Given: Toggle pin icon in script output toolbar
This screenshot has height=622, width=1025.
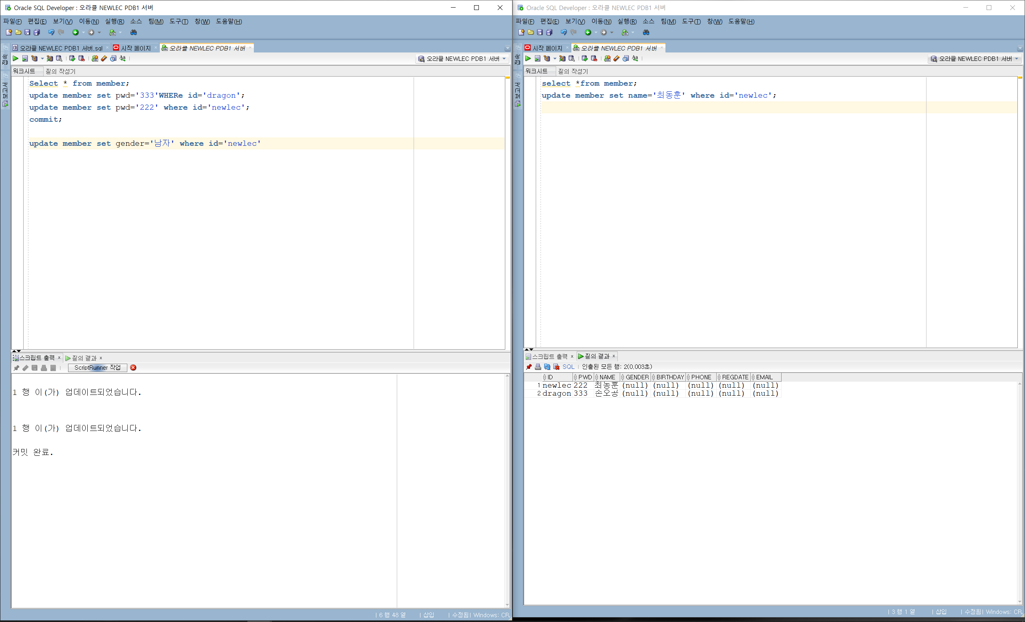Looking at the screenshot, I should coord(16,368).
